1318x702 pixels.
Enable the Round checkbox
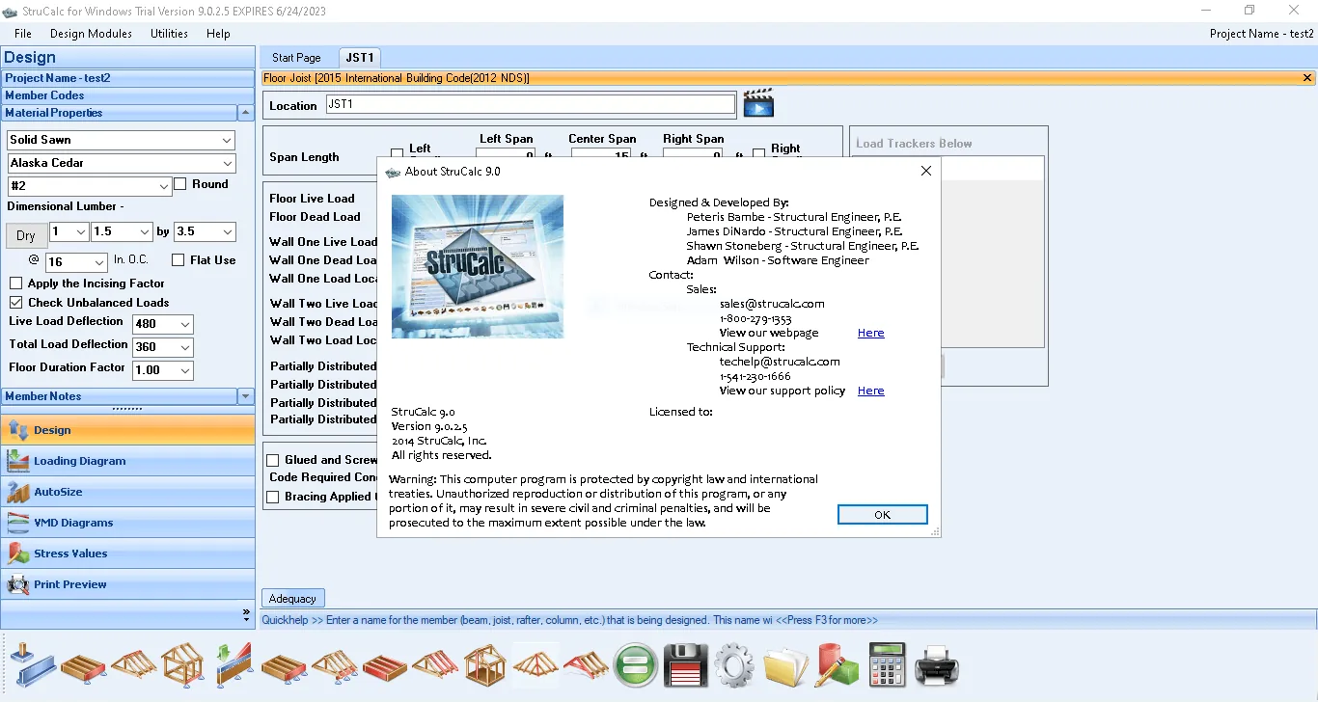click(x=180, y=184)
